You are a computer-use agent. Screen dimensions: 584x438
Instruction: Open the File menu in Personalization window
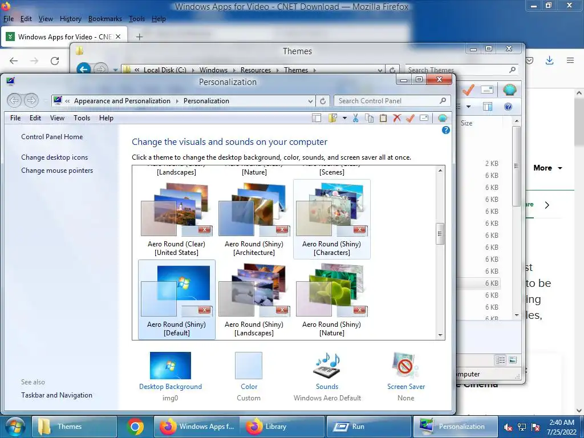[15, 118]
